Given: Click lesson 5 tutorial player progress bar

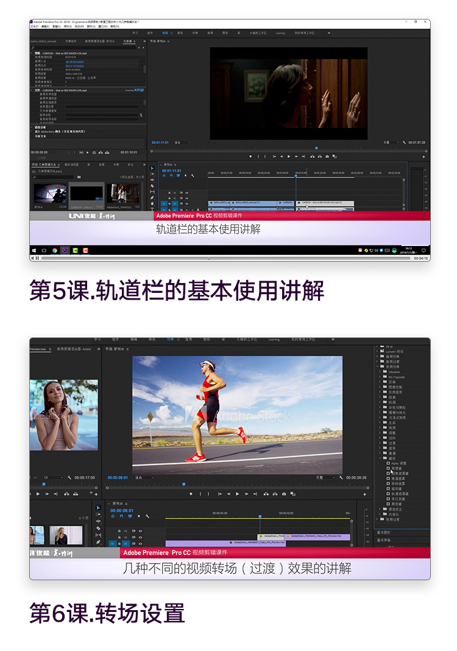Looking at the screenshot, I should pos(227,258).
